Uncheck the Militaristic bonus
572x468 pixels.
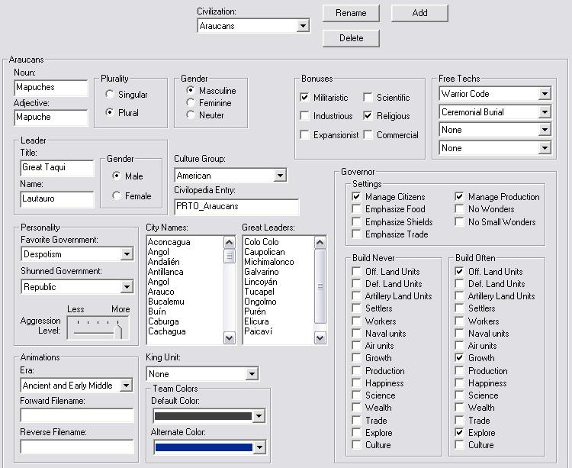[305, 98]
